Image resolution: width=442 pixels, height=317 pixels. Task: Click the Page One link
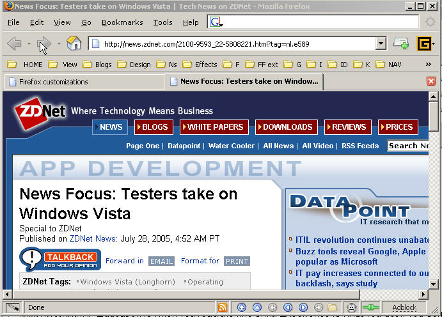coord(143,146)
